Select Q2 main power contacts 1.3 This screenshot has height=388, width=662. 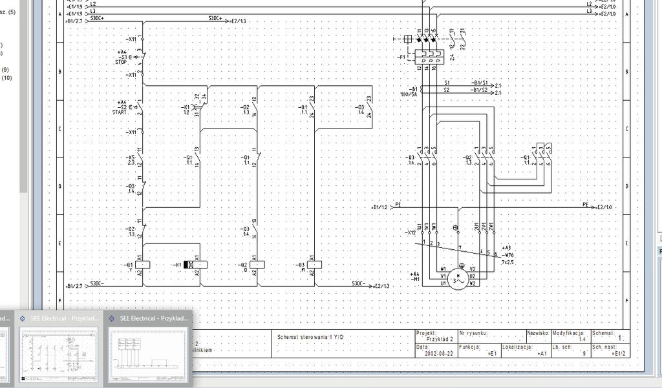[485, 157]
